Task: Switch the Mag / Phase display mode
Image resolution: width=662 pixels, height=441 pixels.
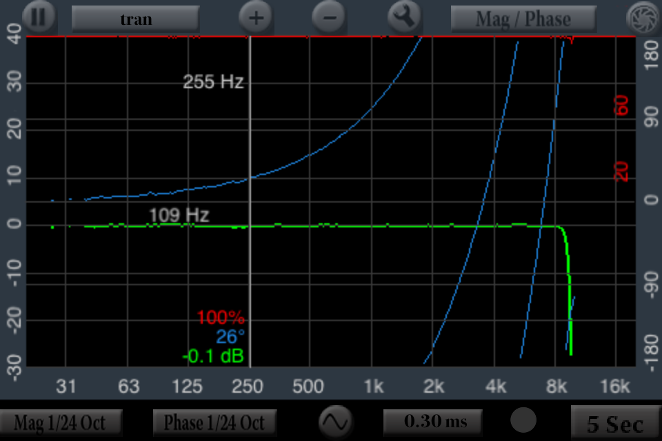Action: coord(523,19)
